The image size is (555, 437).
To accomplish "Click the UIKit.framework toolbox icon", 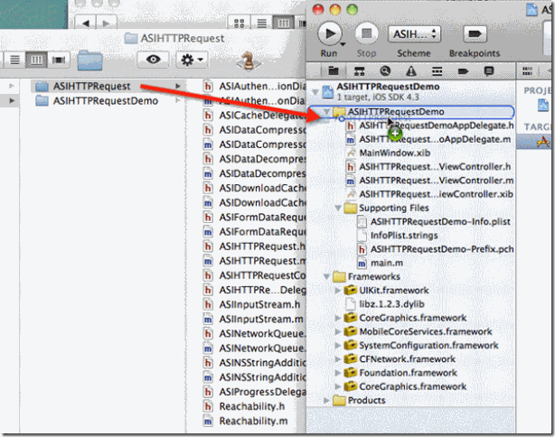I will point(351,290).
